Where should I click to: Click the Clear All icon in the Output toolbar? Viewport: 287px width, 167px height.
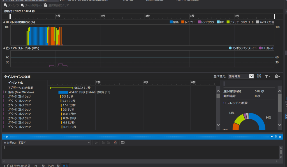pyautogui.click(x=116, y=142)
